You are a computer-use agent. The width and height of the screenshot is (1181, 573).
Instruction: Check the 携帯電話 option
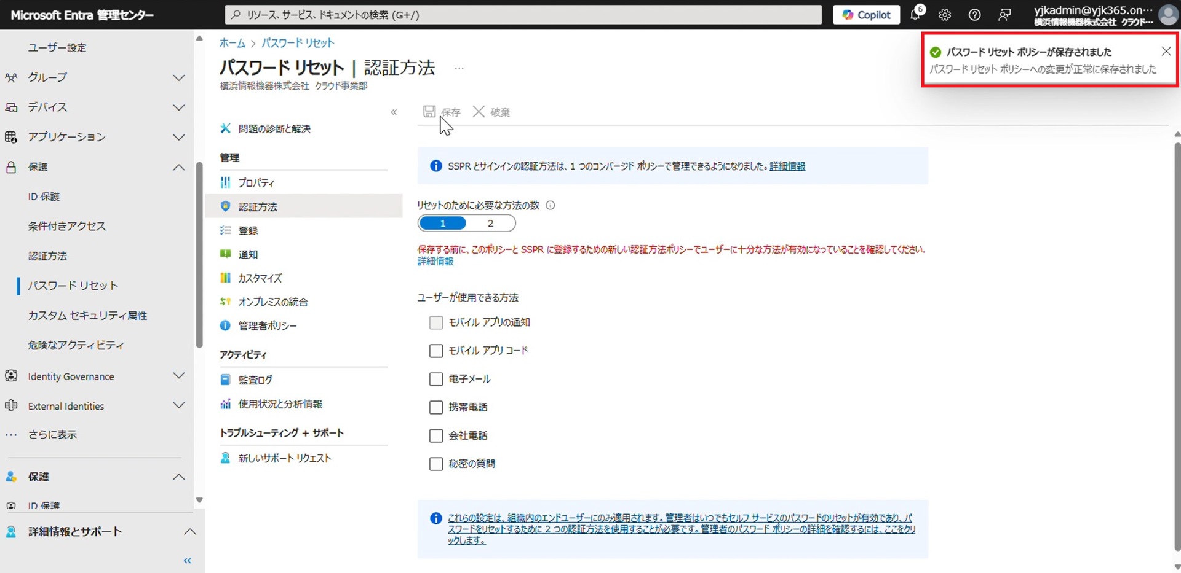tap(436, 407)
